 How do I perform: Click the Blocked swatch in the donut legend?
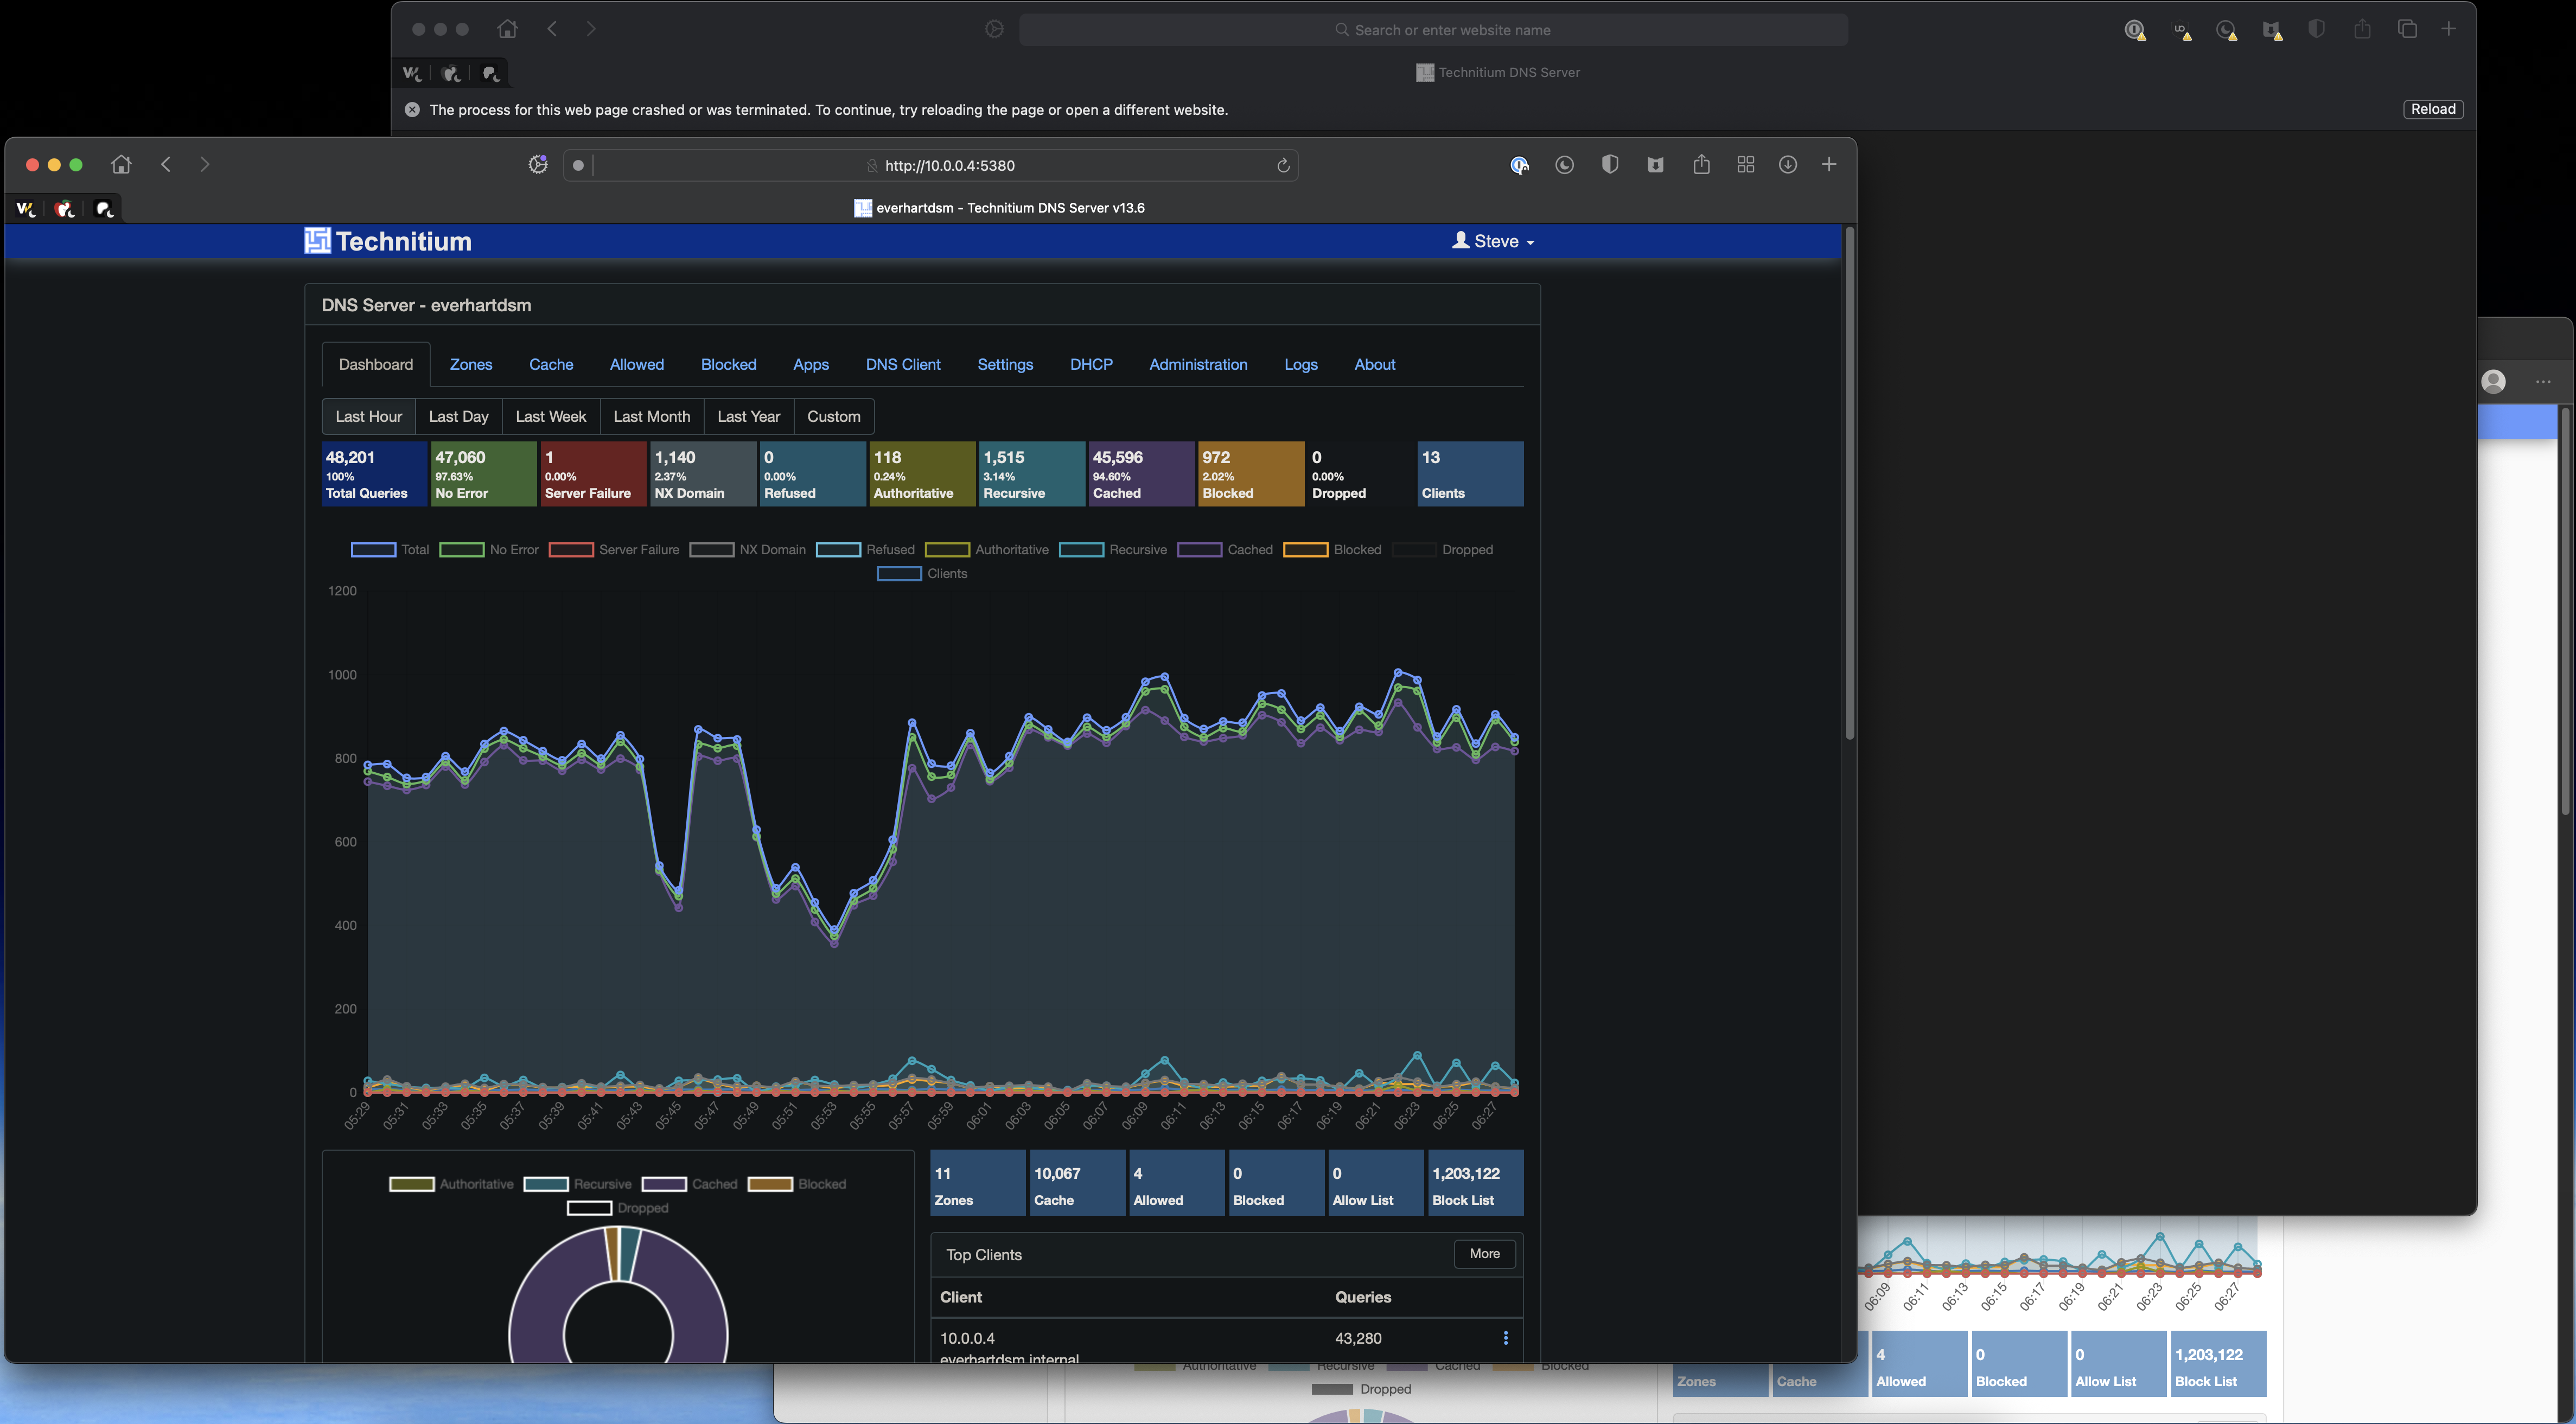pyautogui.click(x=770, y=1184)
